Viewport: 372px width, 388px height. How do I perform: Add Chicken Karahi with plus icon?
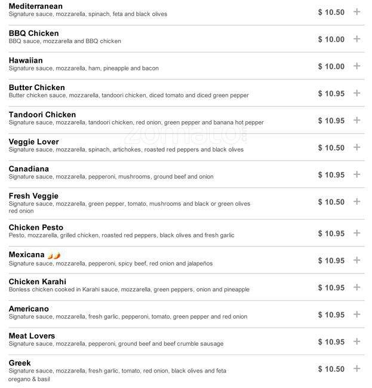(x=357, y=288)
